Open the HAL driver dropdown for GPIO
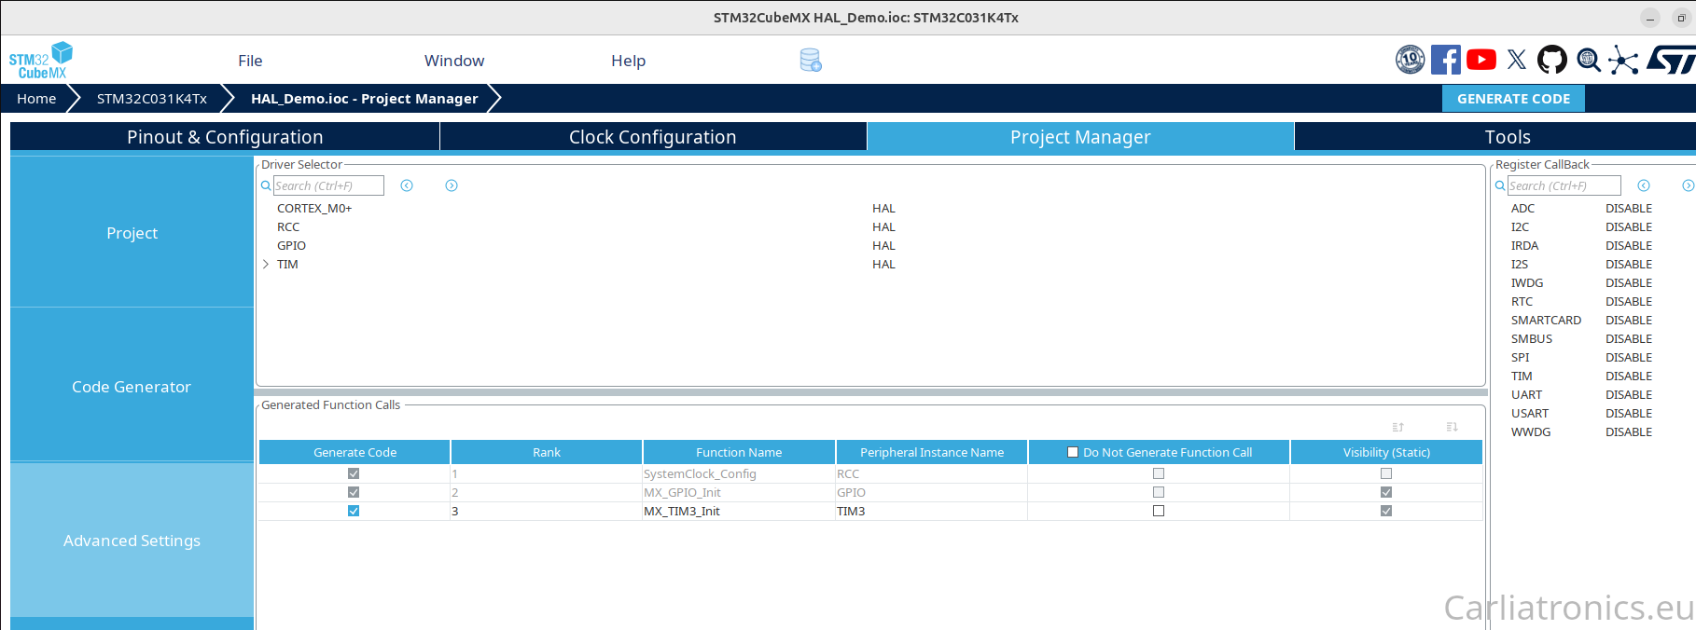This screenshot has height=630, width=1696. click(x=883, y=246)
